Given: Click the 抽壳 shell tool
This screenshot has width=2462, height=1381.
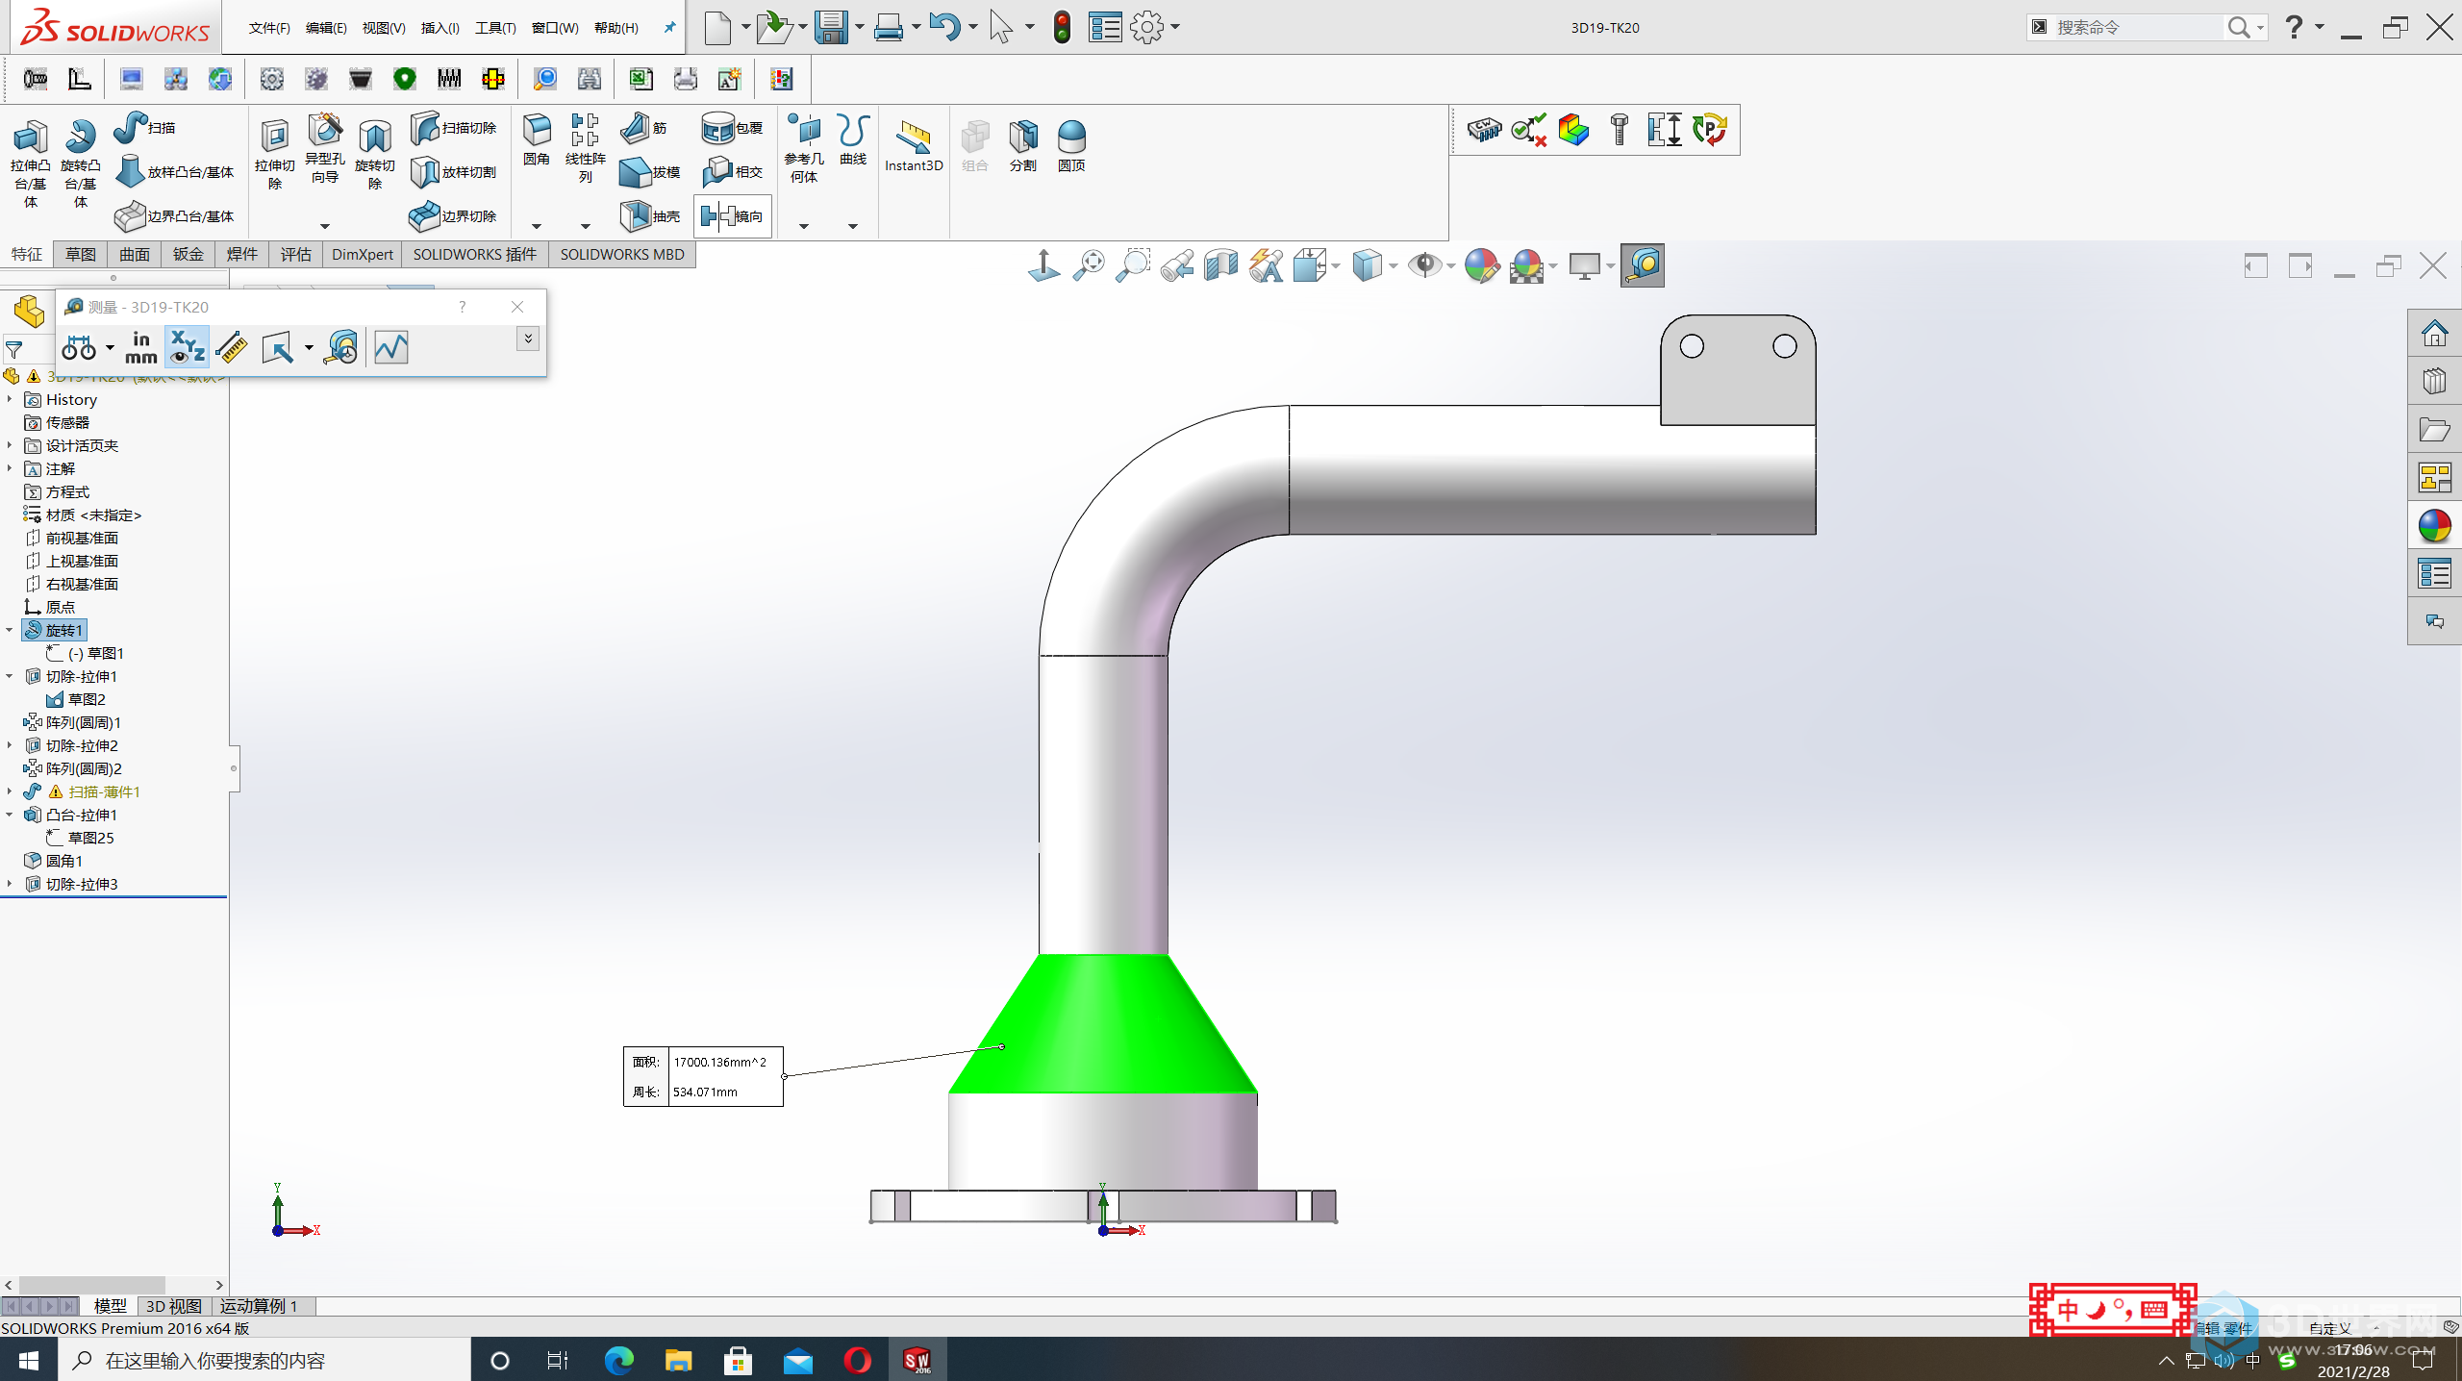Looking at the screenshot, I should [x=650, y=216].
